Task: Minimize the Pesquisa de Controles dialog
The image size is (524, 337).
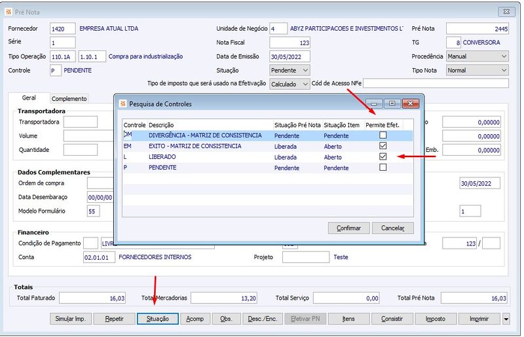Action: pos(374,104)
